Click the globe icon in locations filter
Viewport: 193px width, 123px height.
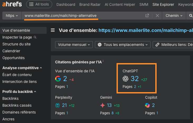coord(100,45)
